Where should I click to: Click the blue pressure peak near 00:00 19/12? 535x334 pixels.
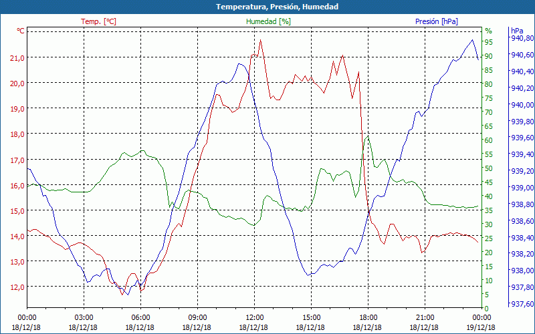473,40
